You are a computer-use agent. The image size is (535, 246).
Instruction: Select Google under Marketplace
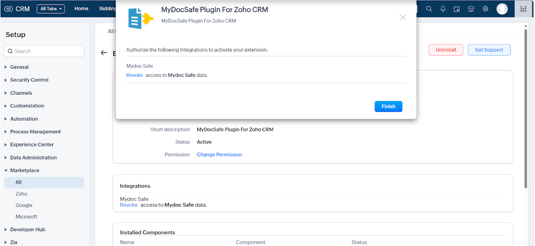pyautogui.click(x=24, y=205)
